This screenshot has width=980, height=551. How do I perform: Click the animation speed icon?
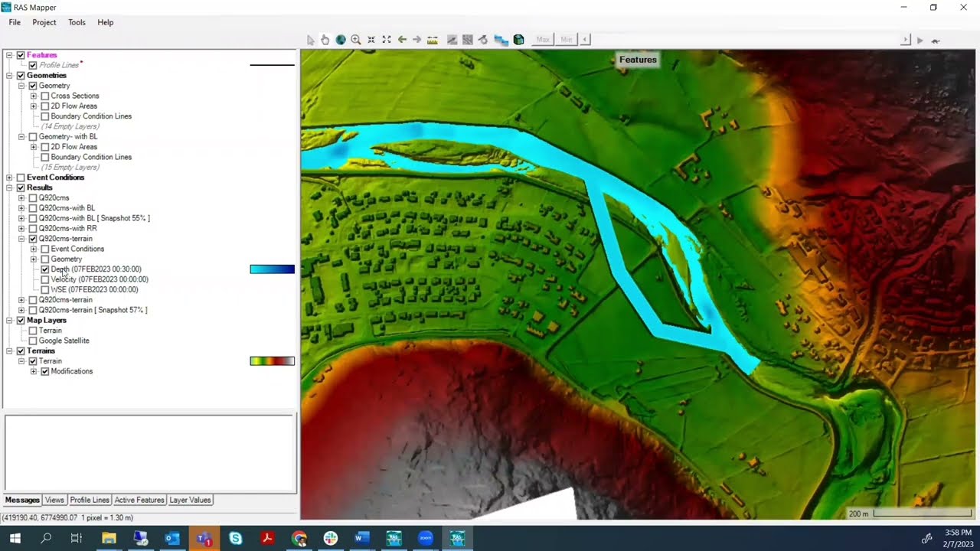936,40
